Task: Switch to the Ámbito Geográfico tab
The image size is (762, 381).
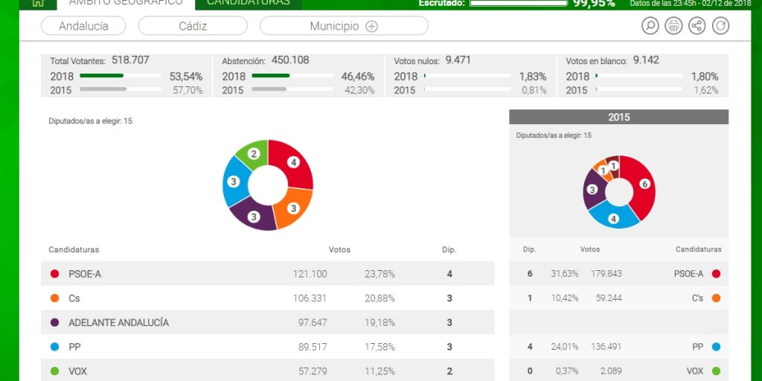Action: (125, 3)
